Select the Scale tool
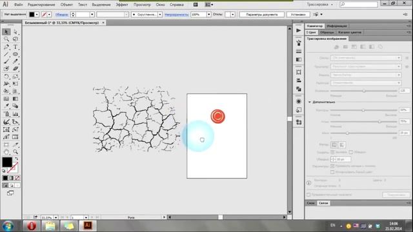Image resolution: width=413 pixels, height=232 pixels. (15, 77)
